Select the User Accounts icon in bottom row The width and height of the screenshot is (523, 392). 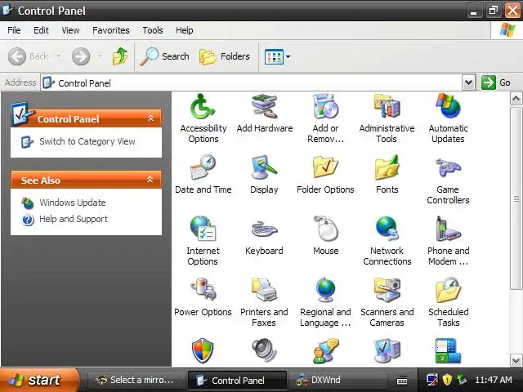(325, 350)
